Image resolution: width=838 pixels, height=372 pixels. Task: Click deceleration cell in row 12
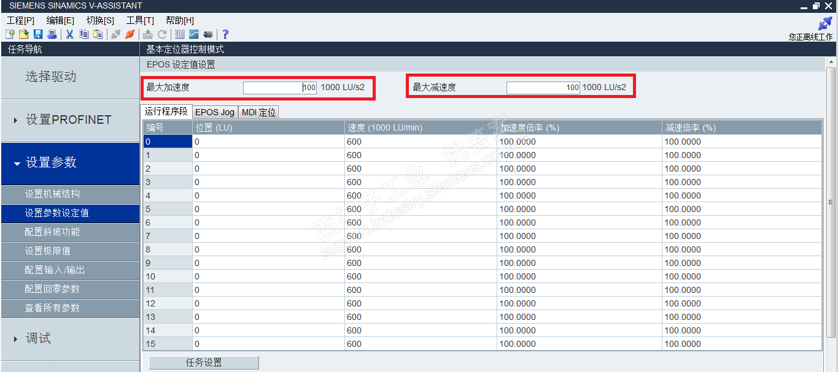click(742, 303)
